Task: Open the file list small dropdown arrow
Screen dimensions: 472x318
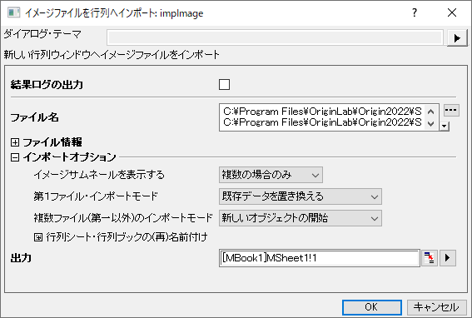Action: tap(445, 127)
